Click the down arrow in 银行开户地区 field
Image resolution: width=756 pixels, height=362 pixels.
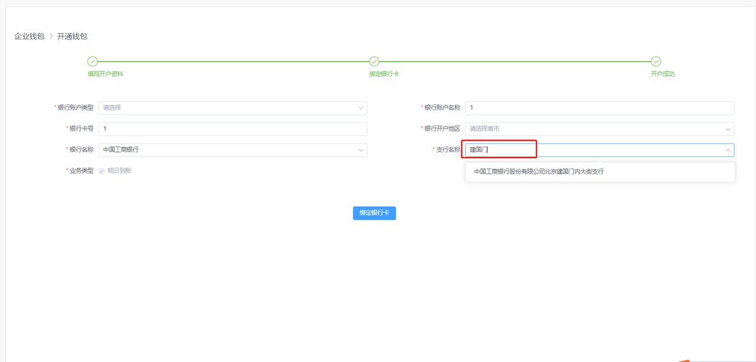728,129
